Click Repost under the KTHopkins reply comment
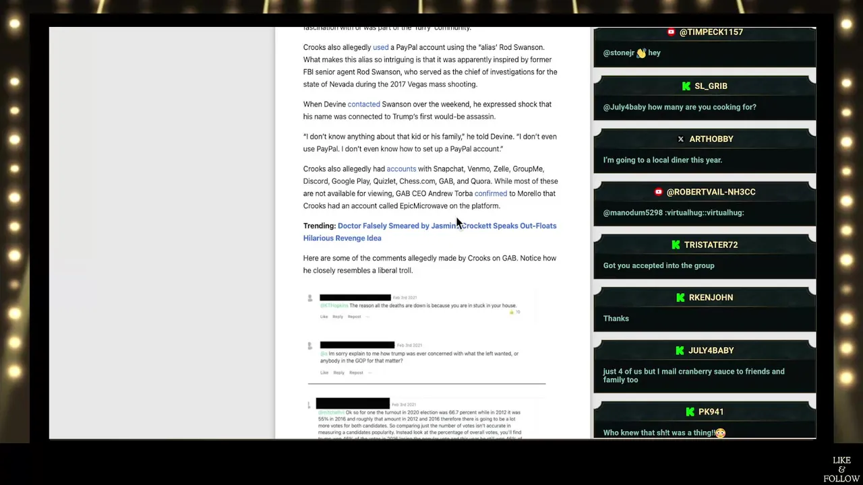Screen dimensions: 863x485 coord(354,317)
